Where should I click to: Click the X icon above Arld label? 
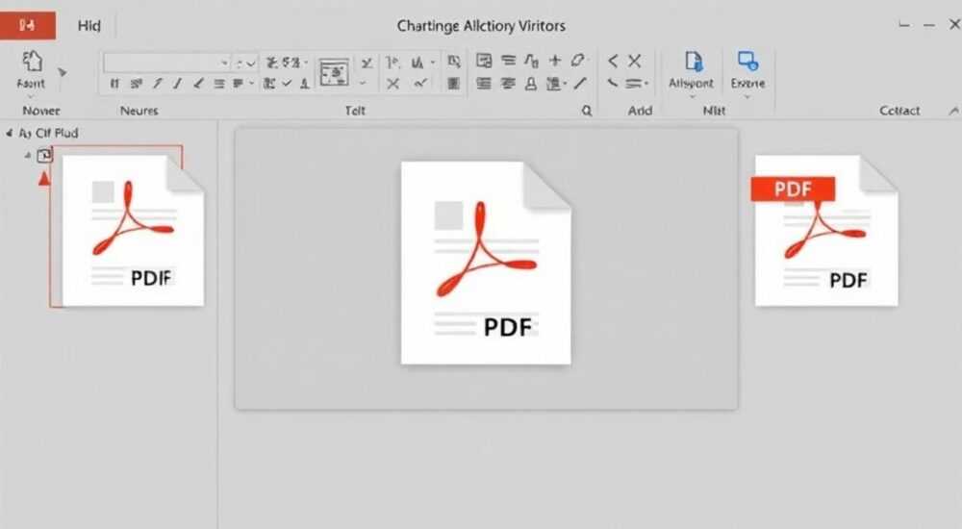[634, 61]
